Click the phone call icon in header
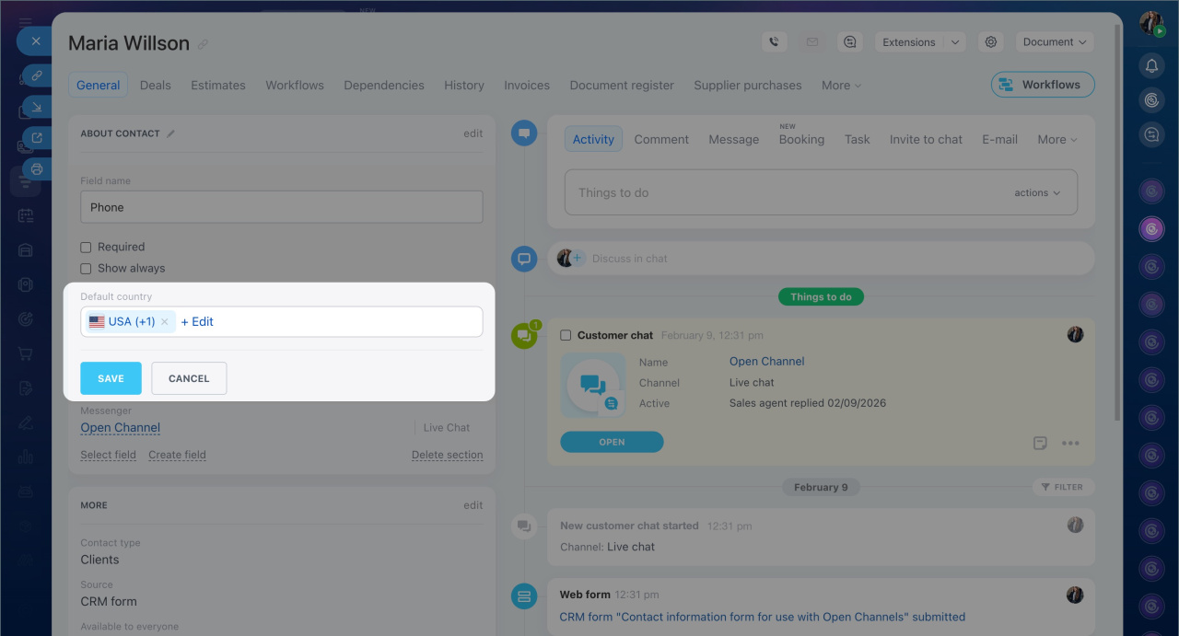 tap(774, 42)
